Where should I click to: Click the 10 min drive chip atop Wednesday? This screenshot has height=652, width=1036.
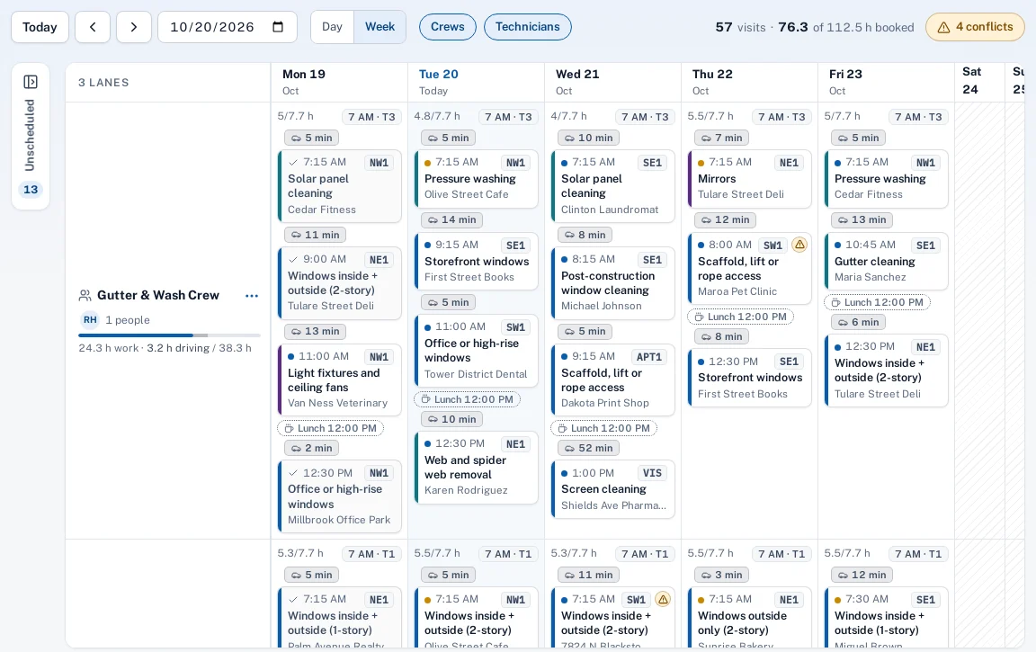click(588, 138)
